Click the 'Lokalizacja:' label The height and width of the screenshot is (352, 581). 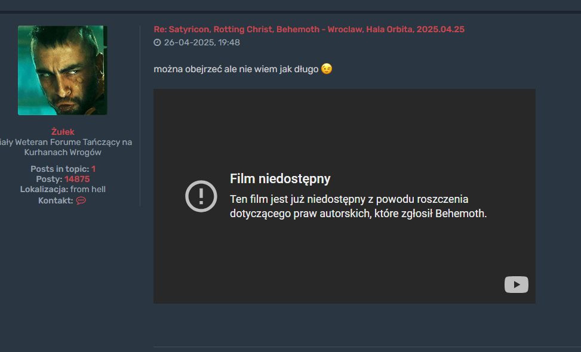point(44,190)
